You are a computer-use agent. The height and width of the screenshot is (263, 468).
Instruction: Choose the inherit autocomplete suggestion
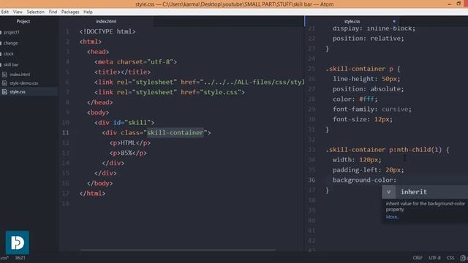(425, 192)
